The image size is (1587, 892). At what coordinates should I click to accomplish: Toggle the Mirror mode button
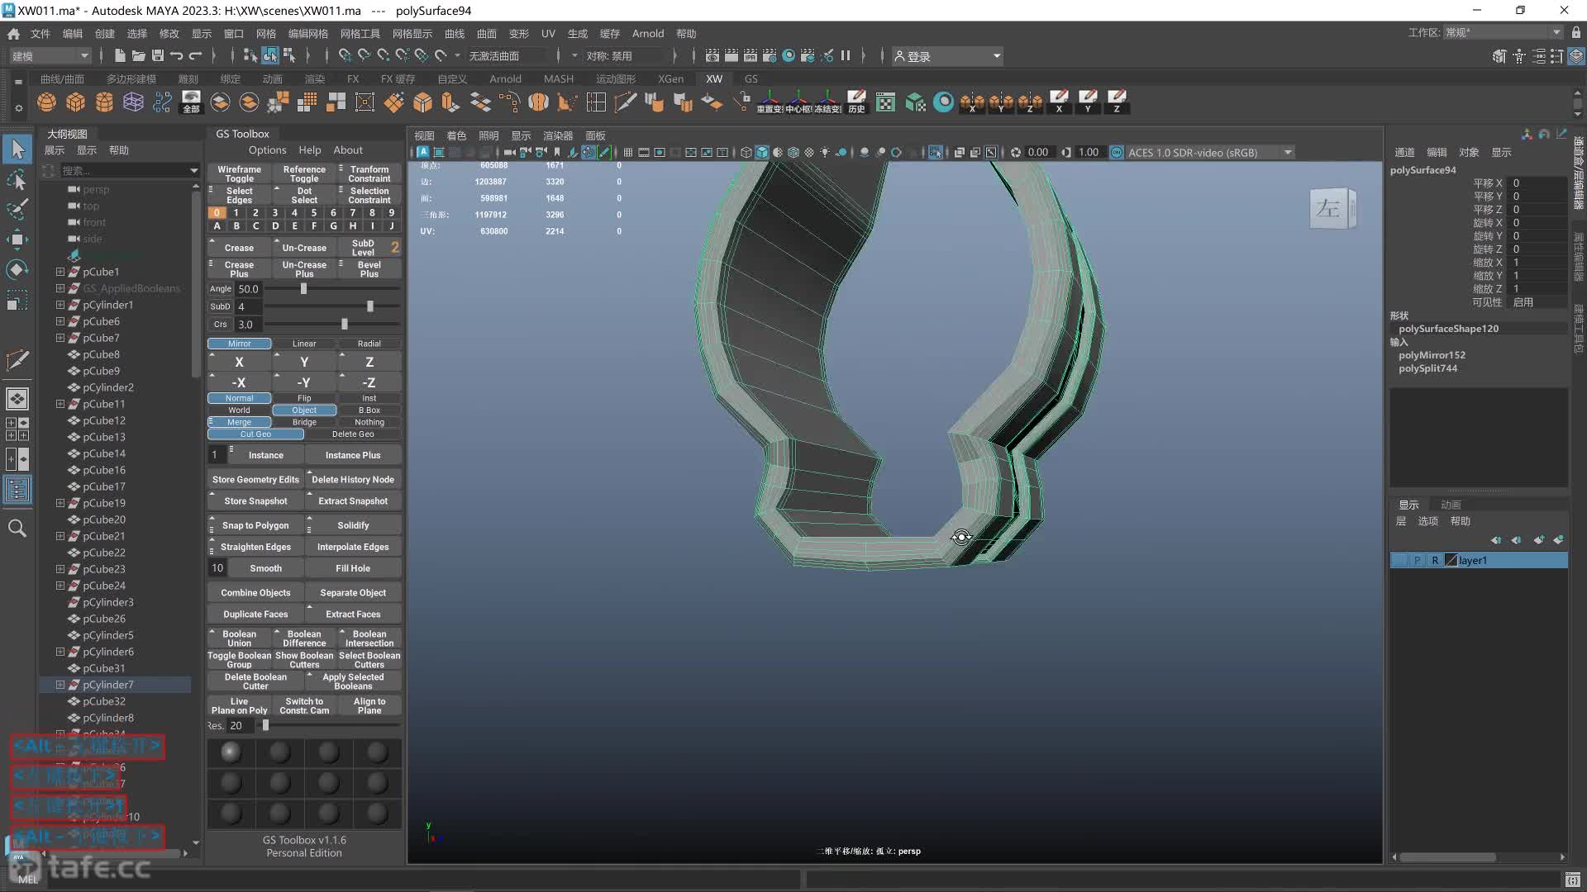click(239, 344)
